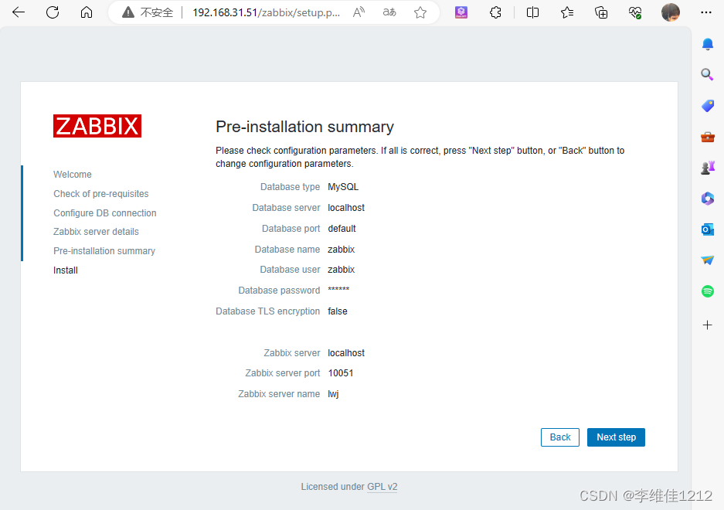Click the address bar URL
This screenshot has width=724, height=510.
click(266, 12)
